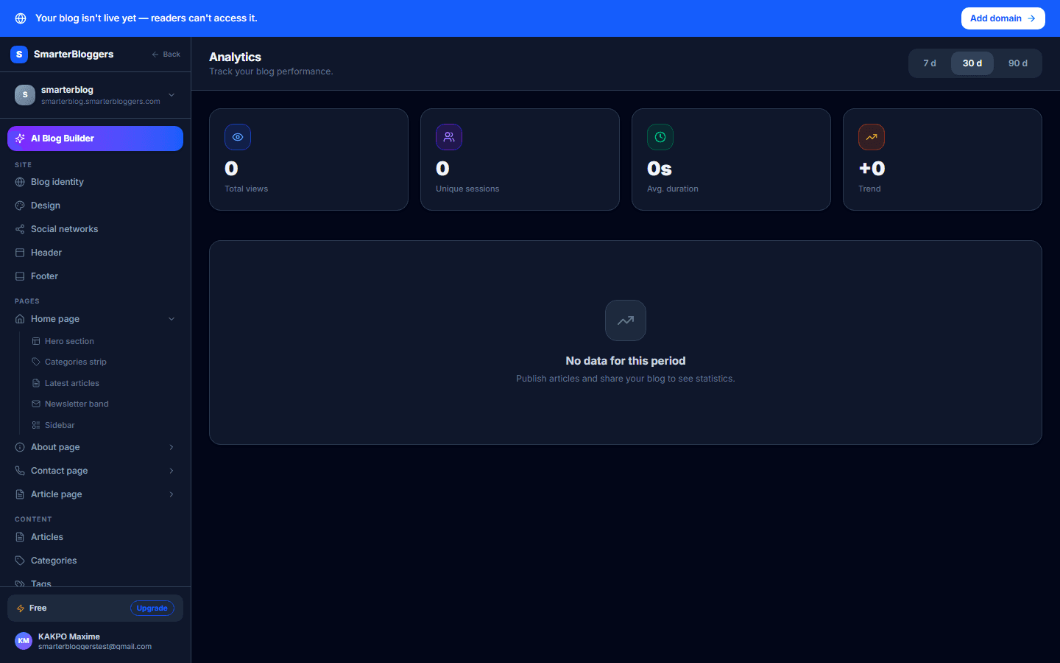Open the Header settings
This screenshot has width=1060, height=663.
[95, 253]
